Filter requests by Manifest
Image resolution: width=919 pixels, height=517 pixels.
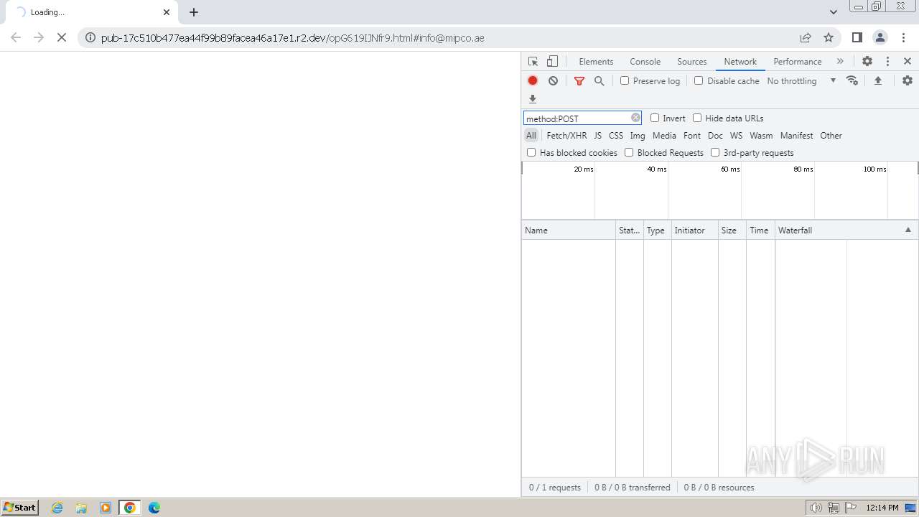(x=796, y=135)
